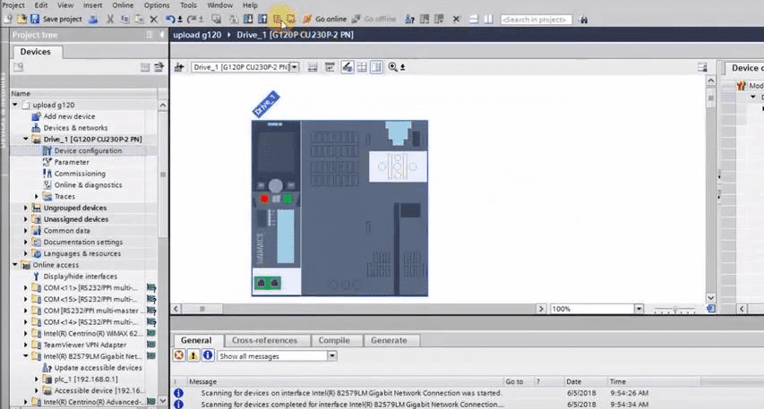
Task: Click Split editor space vertically icon
Action: pyautogui.click(x=488, y=20)
